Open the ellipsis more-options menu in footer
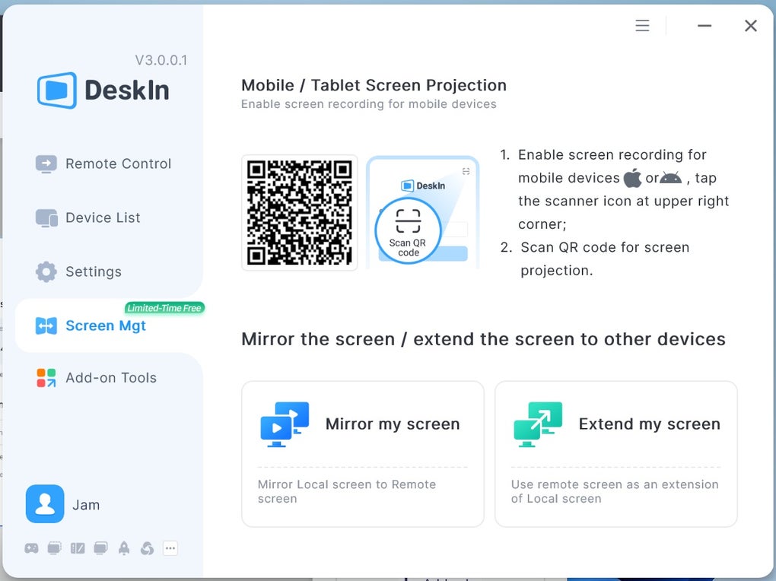Viewport: 776px width, 581px height. tap(170, 548)
